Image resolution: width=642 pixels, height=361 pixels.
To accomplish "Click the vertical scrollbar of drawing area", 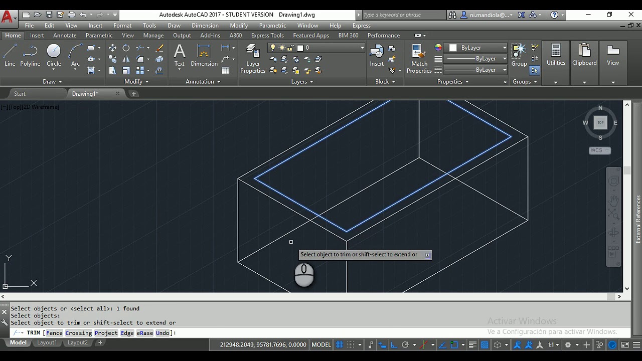I will click(627, 196).
